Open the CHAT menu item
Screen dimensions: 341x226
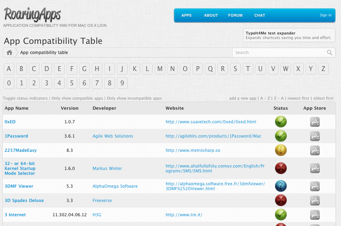(260, 15)
